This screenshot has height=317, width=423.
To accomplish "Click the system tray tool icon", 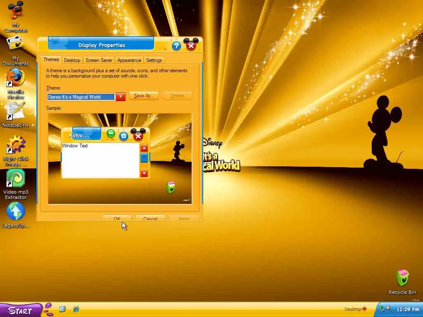I will click(389, 309).
